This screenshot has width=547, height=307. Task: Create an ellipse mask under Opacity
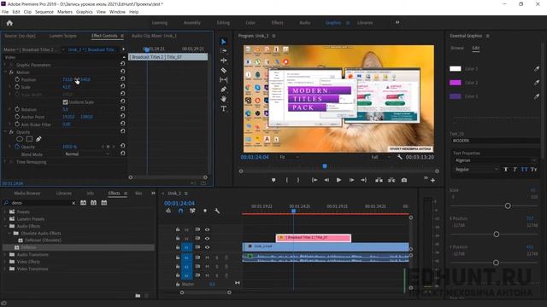pos(20,139)
